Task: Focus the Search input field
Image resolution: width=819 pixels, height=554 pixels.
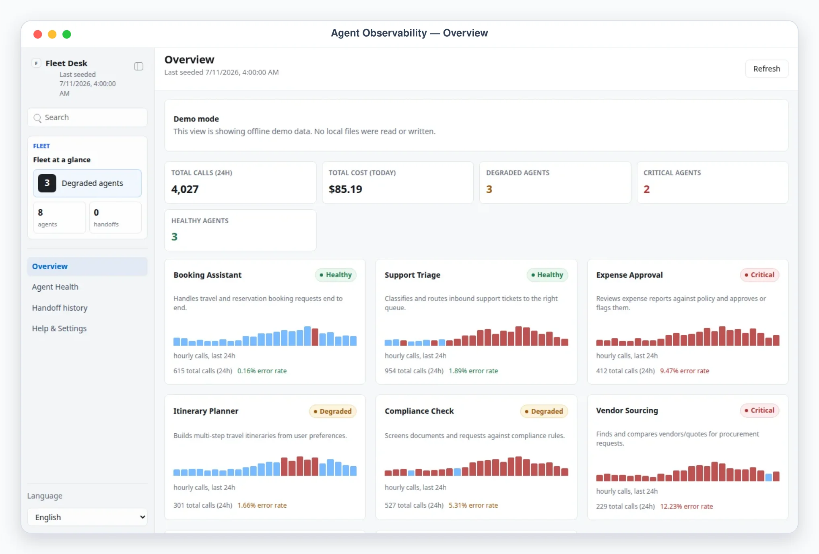Action: point(87,117)
